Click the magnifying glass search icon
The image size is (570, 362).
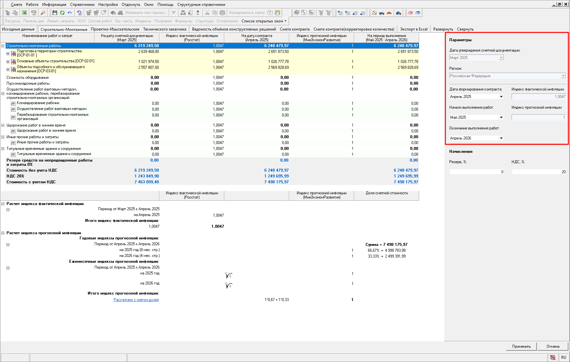tap(43, 13)
